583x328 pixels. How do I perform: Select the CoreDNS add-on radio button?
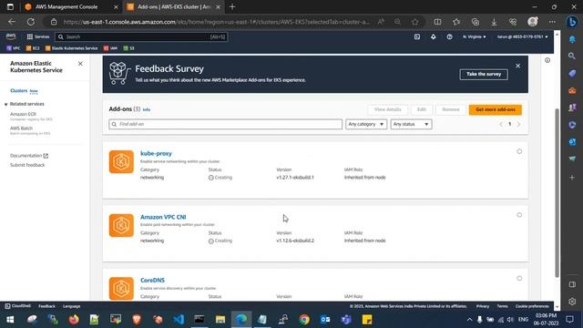coord(519,278)
